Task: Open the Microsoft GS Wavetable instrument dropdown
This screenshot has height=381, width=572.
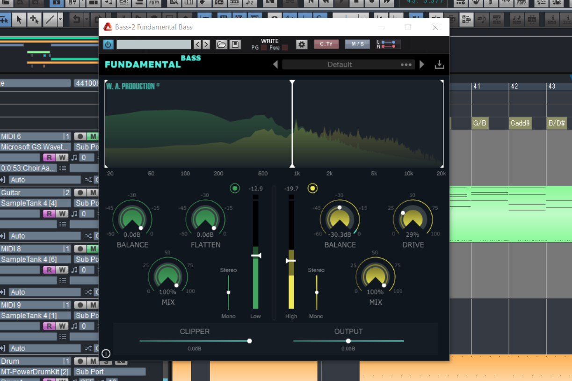Action: click(x=36, y=147)
